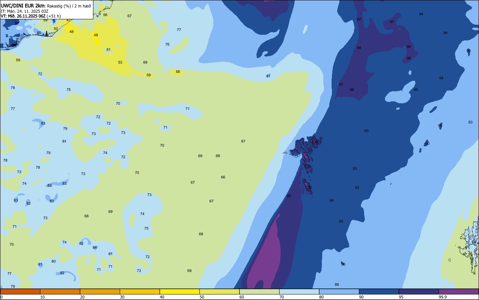This screenshot has width=479, height=300.
Task: Click the pale blue 70–80 legend swatch
Action: pos(299,291)
